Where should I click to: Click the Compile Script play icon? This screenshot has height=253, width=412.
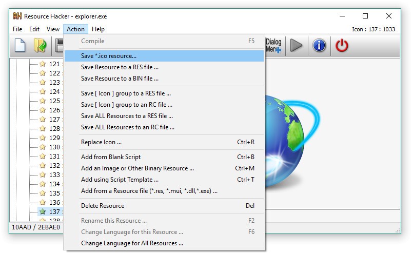(296, 46)
